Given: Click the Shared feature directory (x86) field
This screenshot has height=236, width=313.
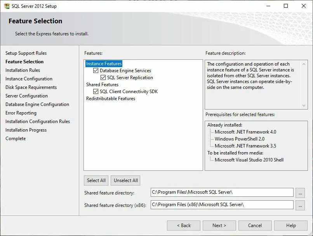Looking at the screenshot, I should point(222,205).
